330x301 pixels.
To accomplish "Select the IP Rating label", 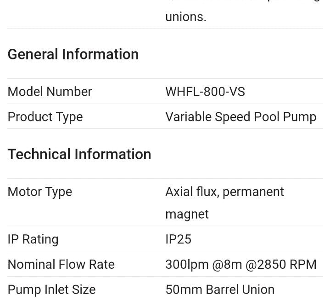I will click(x=33, y=239).
